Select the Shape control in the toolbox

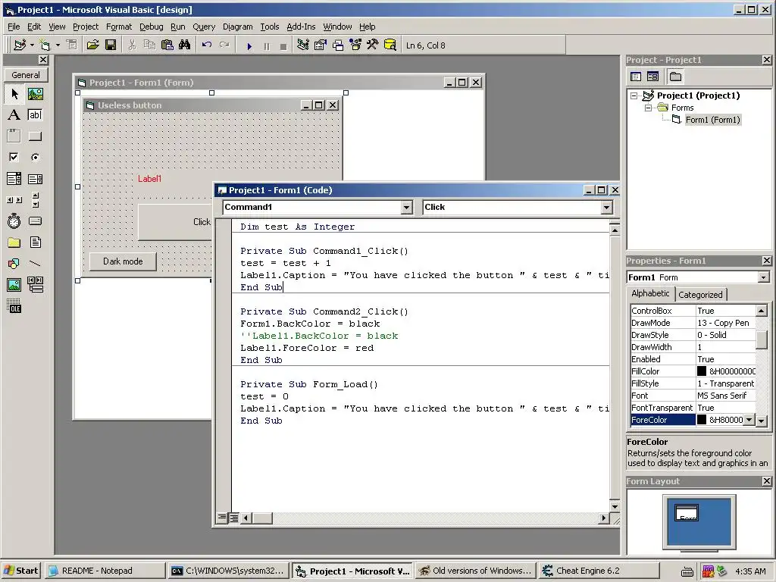coord(14,263)
